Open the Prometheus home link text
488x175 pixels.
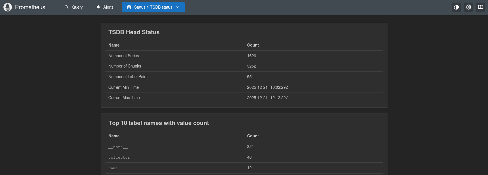pos(30,7)
